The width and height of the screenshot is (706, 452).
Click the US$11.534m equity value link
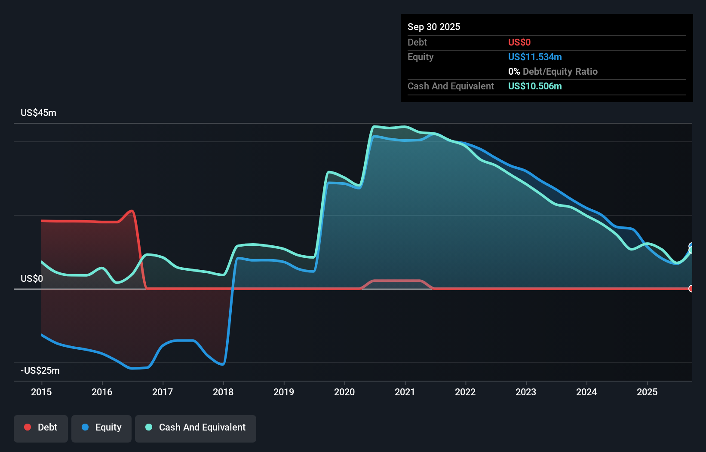535,57
